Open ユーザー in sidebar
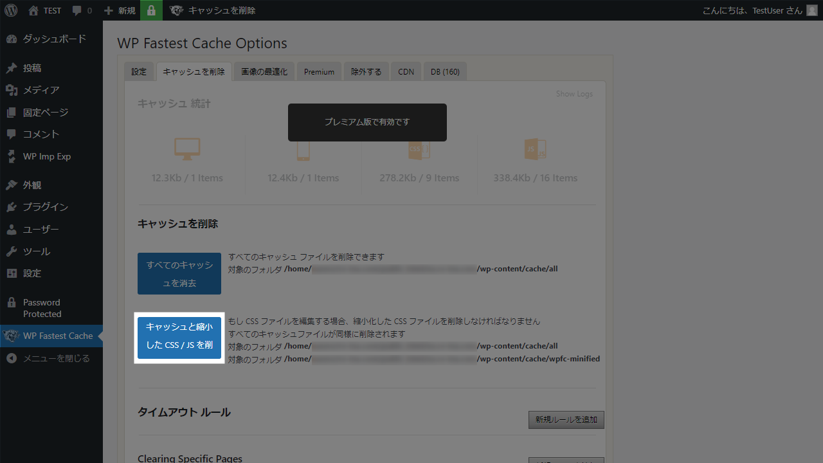 click(51, 230)
